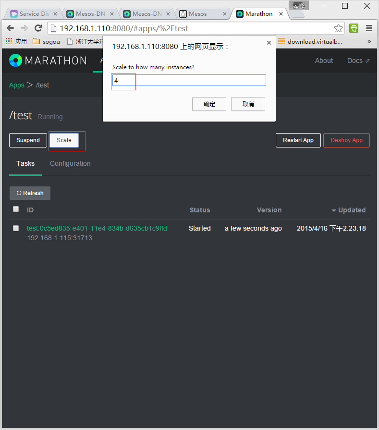Confirm scaling with 确定 button
The width and height of the screenshot is (379, 430).
[x=209, y=104]
